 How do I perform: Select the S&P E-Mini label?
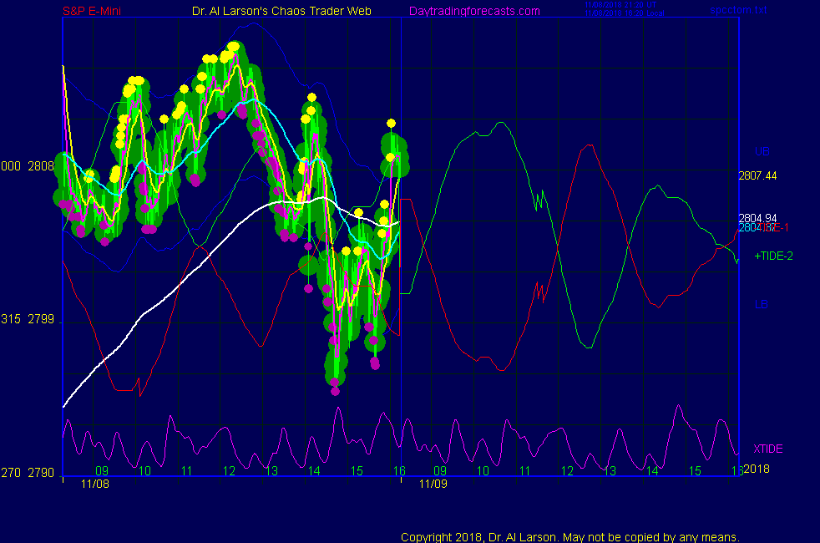click(99, 11)
